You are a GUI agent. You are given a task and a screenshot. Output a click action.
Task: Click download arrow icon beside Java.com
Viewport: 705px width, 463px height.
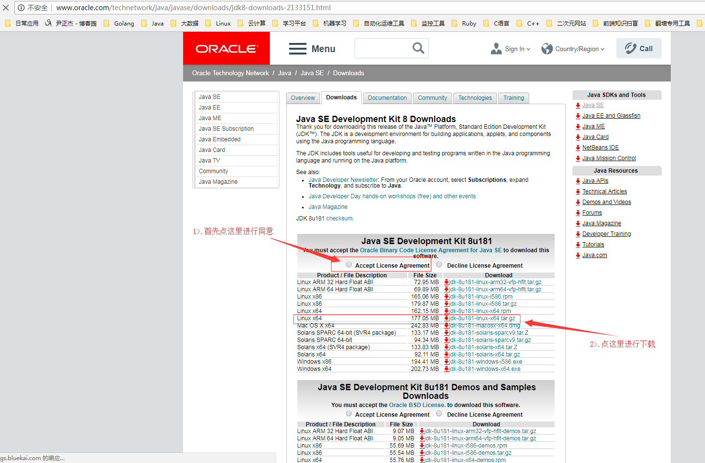578,255
